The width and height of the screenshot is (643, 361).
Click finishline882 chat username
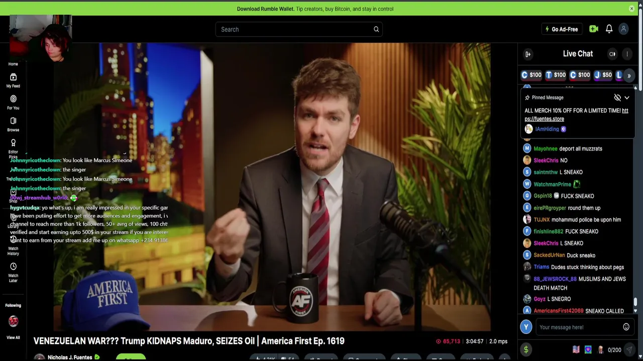(548, 232)
